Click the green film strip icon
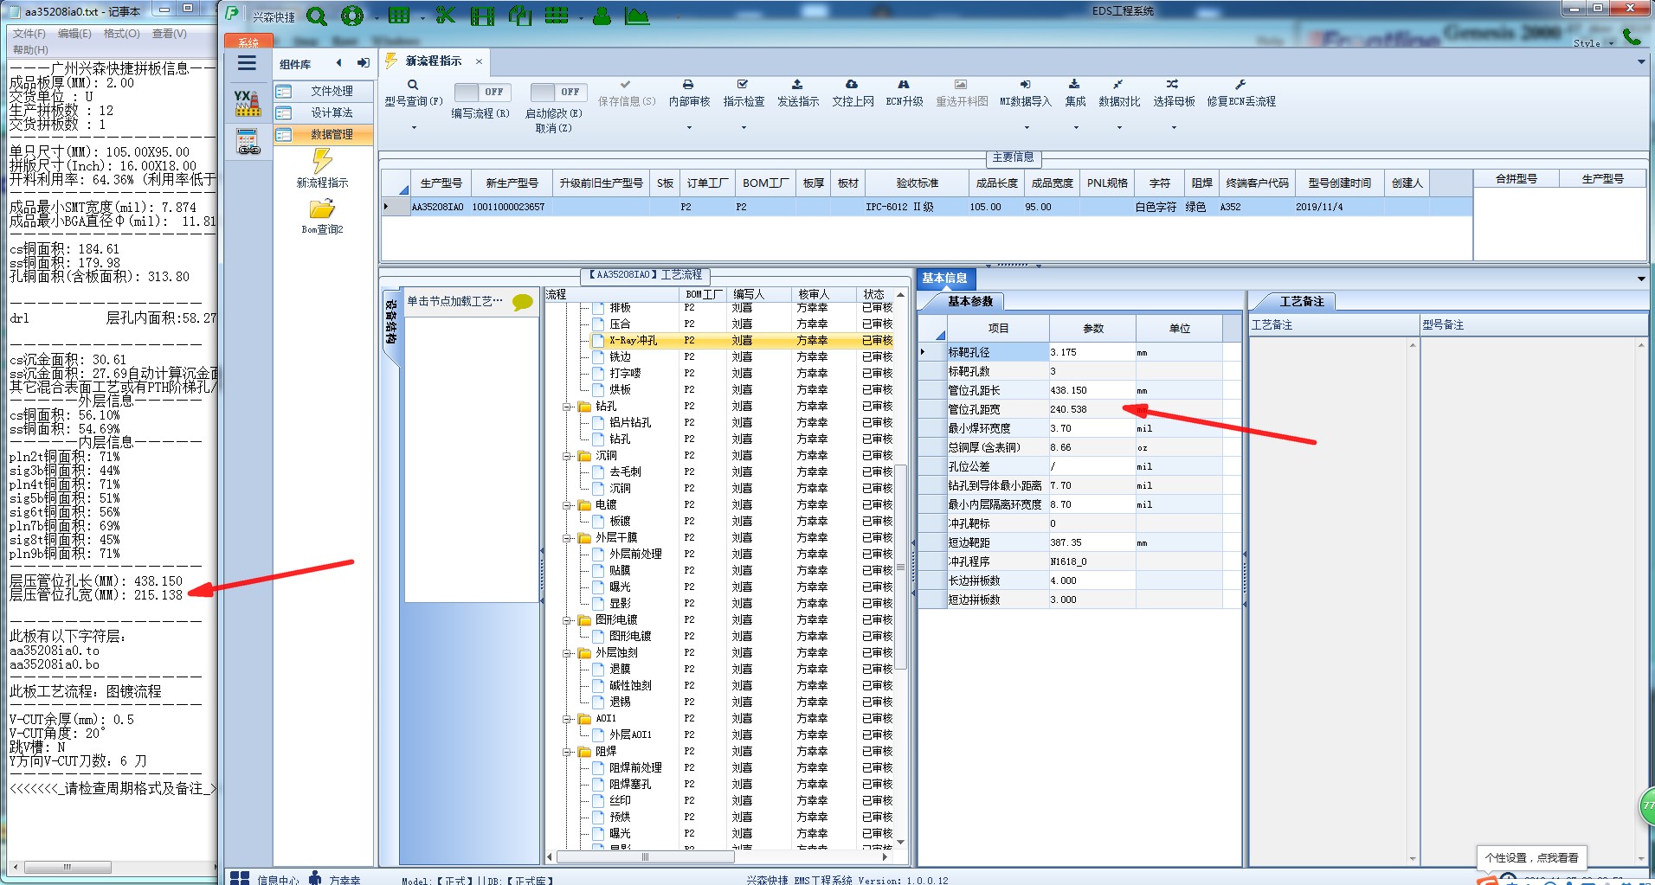Screen dimensions: 1655x885 [483, 16]
